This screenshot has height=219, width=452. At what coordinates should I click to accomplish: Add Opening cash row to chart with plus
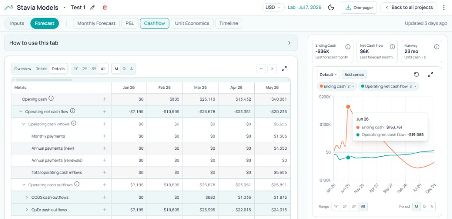[104, 99]
